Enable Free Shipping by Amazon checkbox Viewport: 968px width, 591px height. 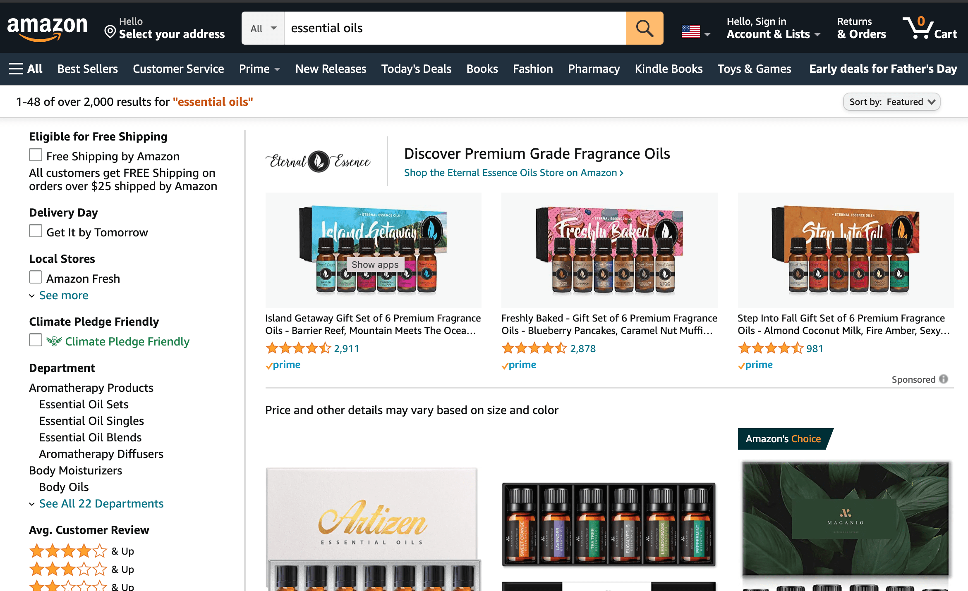point(36,155)
